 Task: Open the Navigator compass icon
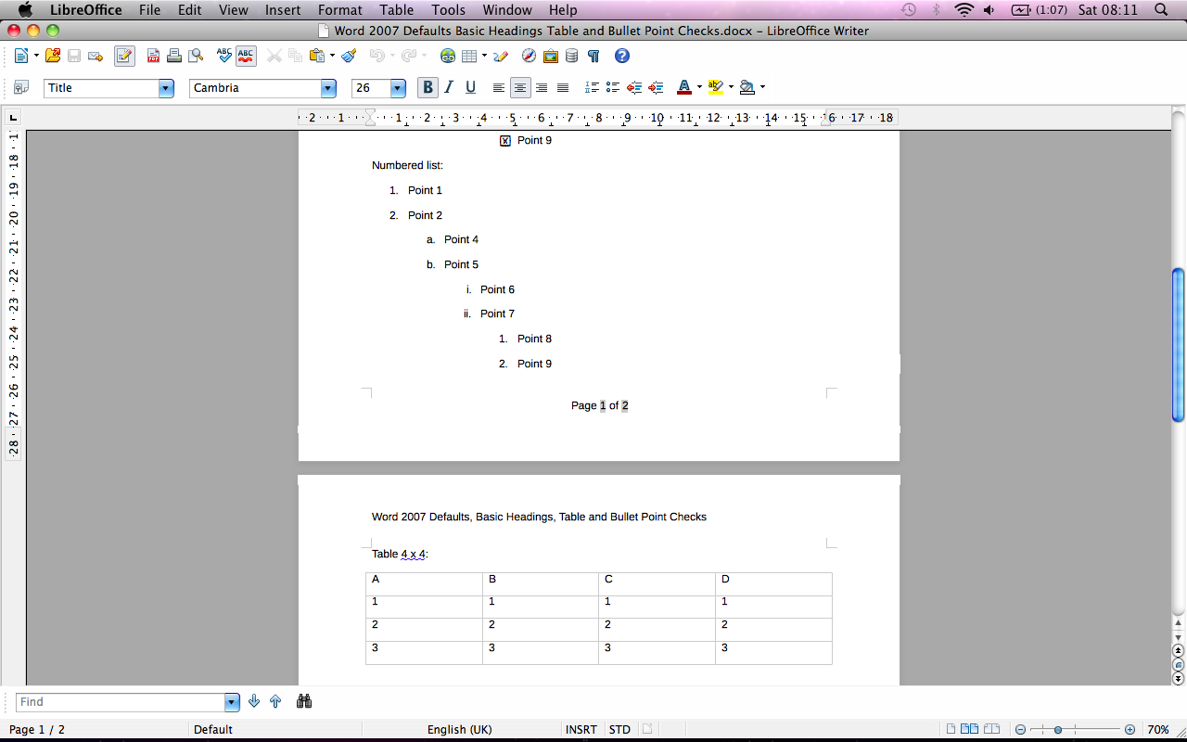click(x=529, y=57)
